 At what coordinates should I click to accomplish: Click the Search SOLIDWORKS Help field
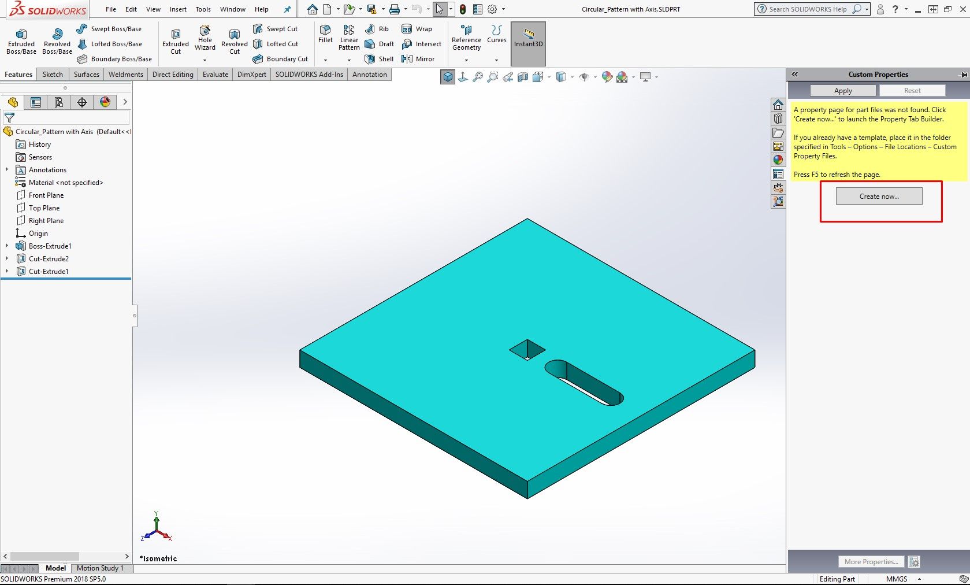pyautogui.click(x=808, y=9)
